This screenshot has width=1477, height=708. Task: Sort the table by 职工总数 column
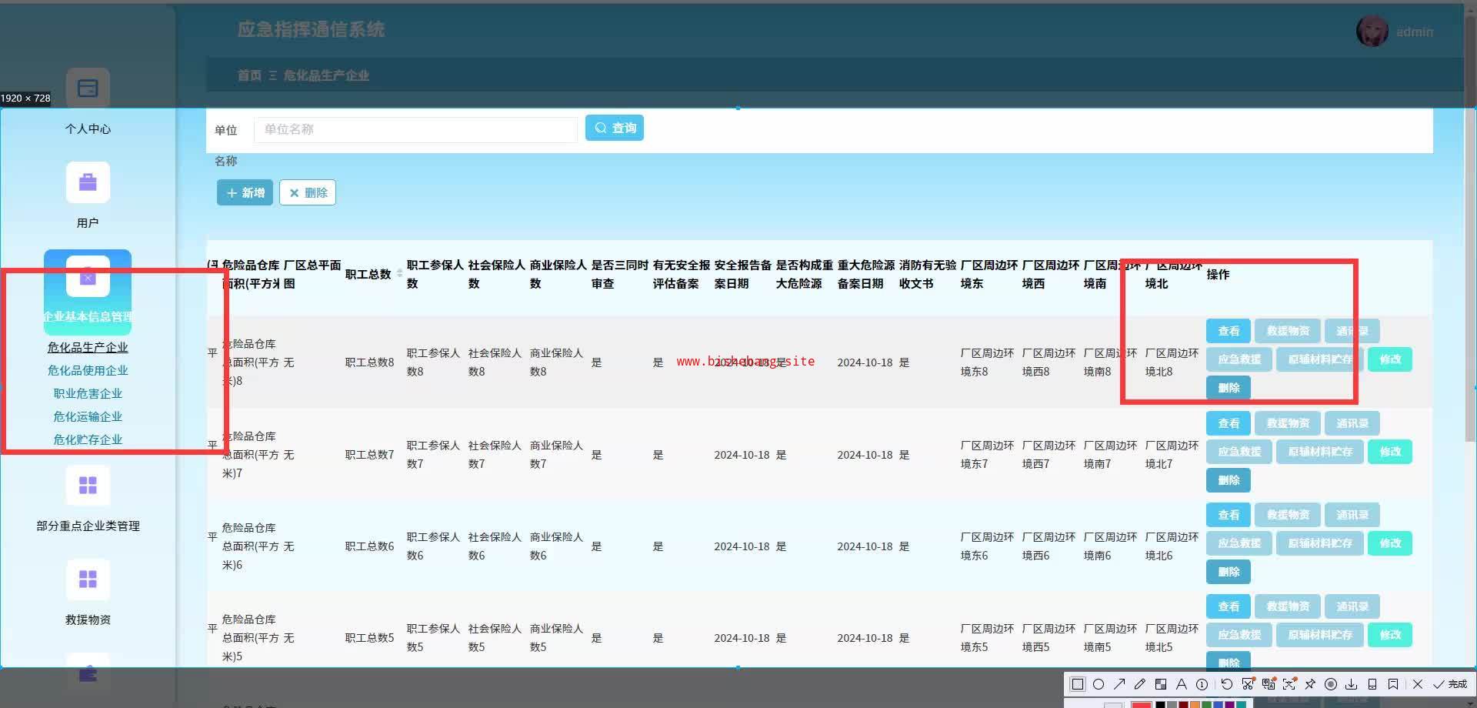pos(399,274)
